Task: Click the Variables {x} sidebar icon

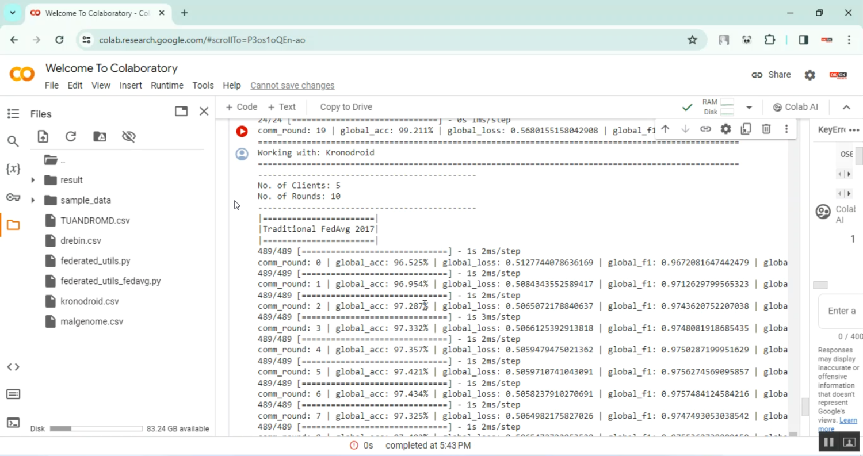Action: click(13, 169)
